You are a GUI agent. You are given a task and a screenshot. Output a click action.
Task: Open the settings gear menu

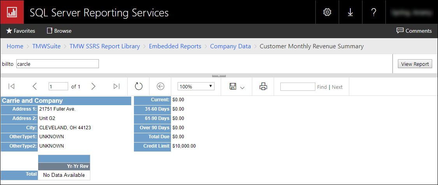click(327, 12)
